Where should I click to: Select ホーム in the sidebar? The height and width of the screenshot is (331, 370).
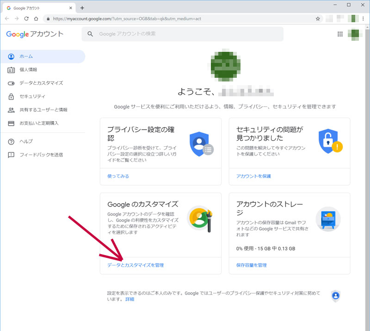[x=26, y=56]
